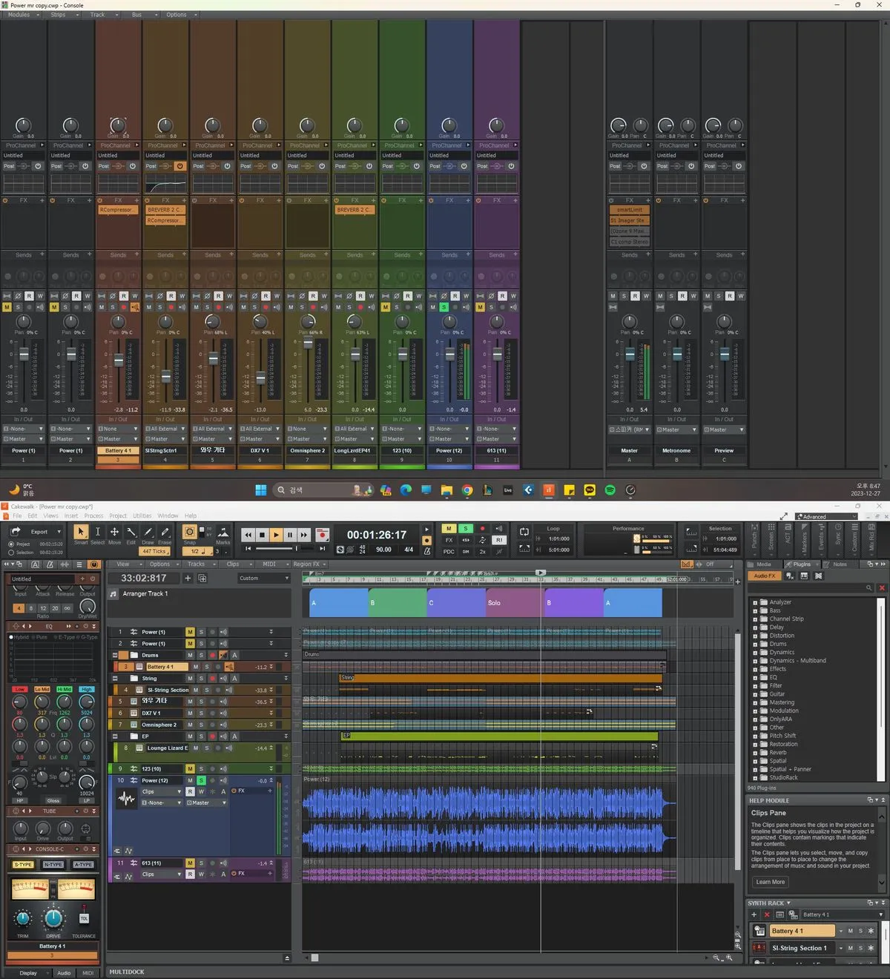Select the Selection export radio button
Viewport: 890px width, 979px height.
[x=11, y=553]
